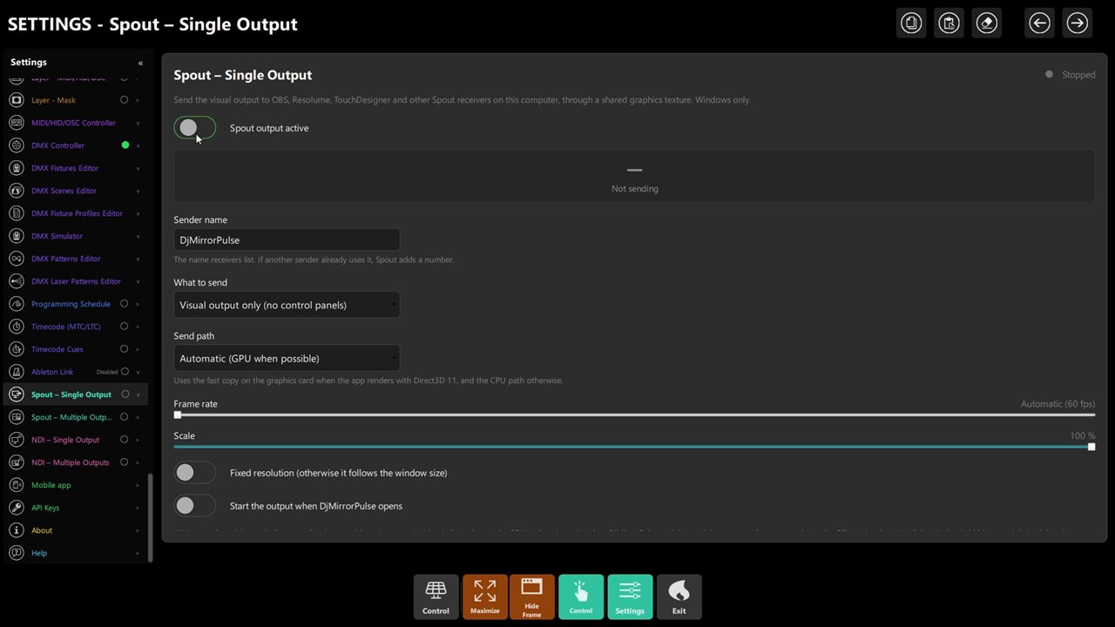Screen dimensions: 1115x627
Task: Click the DMX Laser Patterns Editor icon
Action: (x=16, y=281)
